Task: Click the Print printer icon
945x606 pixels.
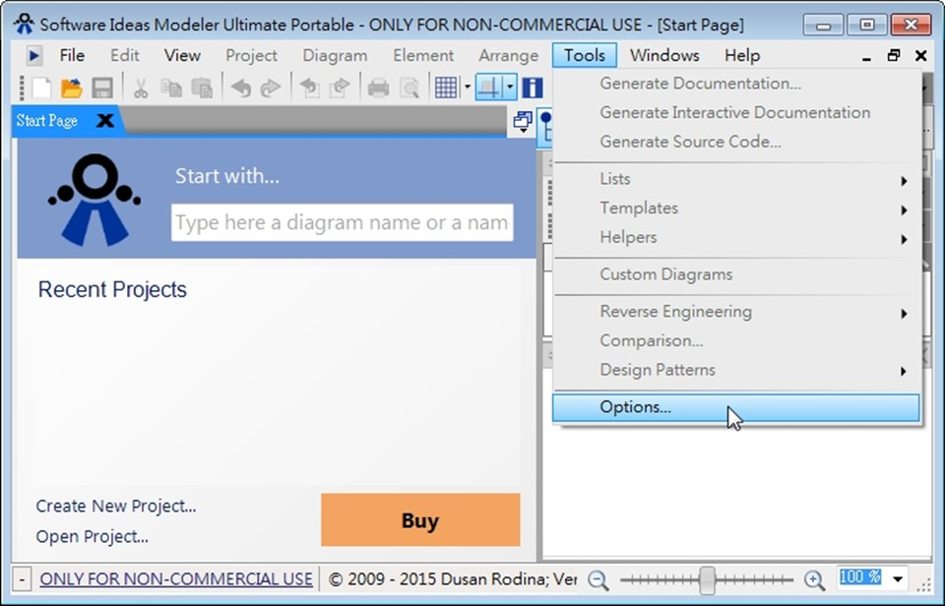Action: click(x=378, y=88)
